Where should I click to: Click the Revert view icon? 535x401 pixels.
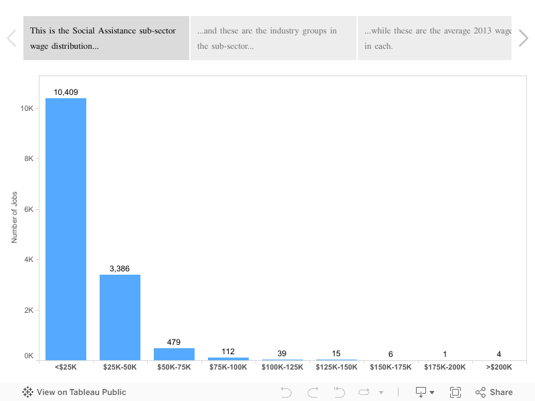click(339, 392)
